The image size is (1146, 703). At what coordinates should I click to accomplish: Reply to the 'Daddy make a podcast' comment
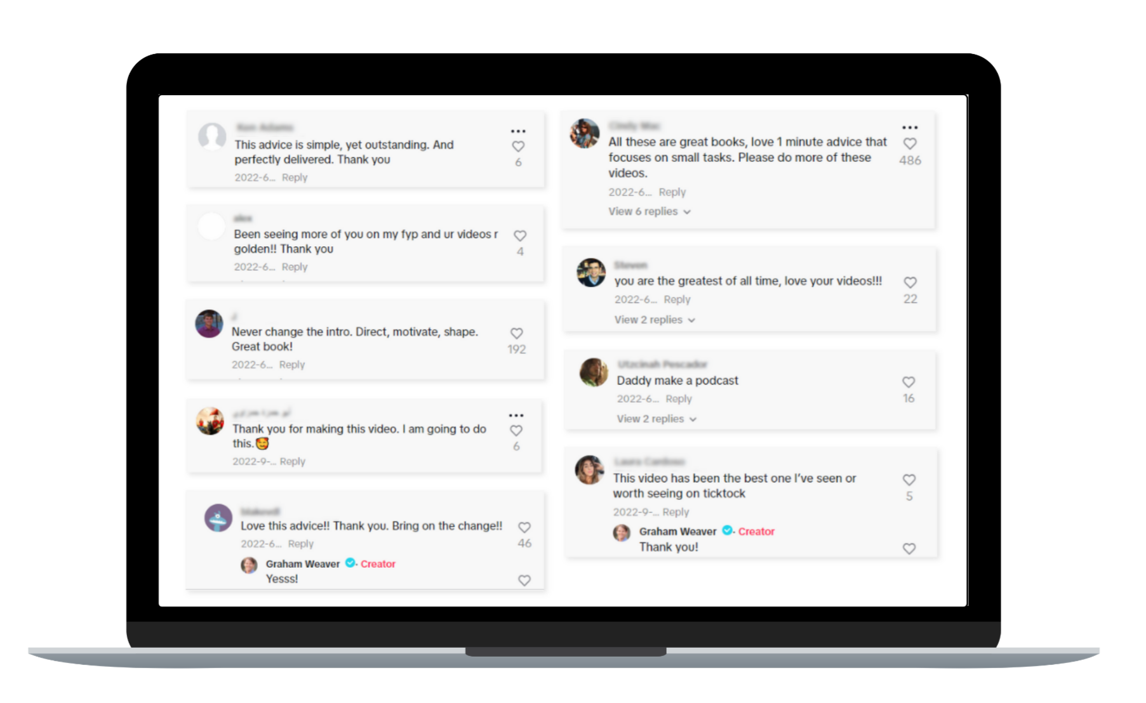coord(679,399)
